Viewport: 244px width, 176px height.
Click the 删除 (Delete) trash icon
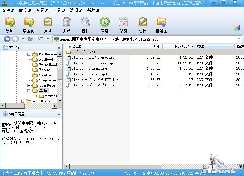click(x=67, y=22)
